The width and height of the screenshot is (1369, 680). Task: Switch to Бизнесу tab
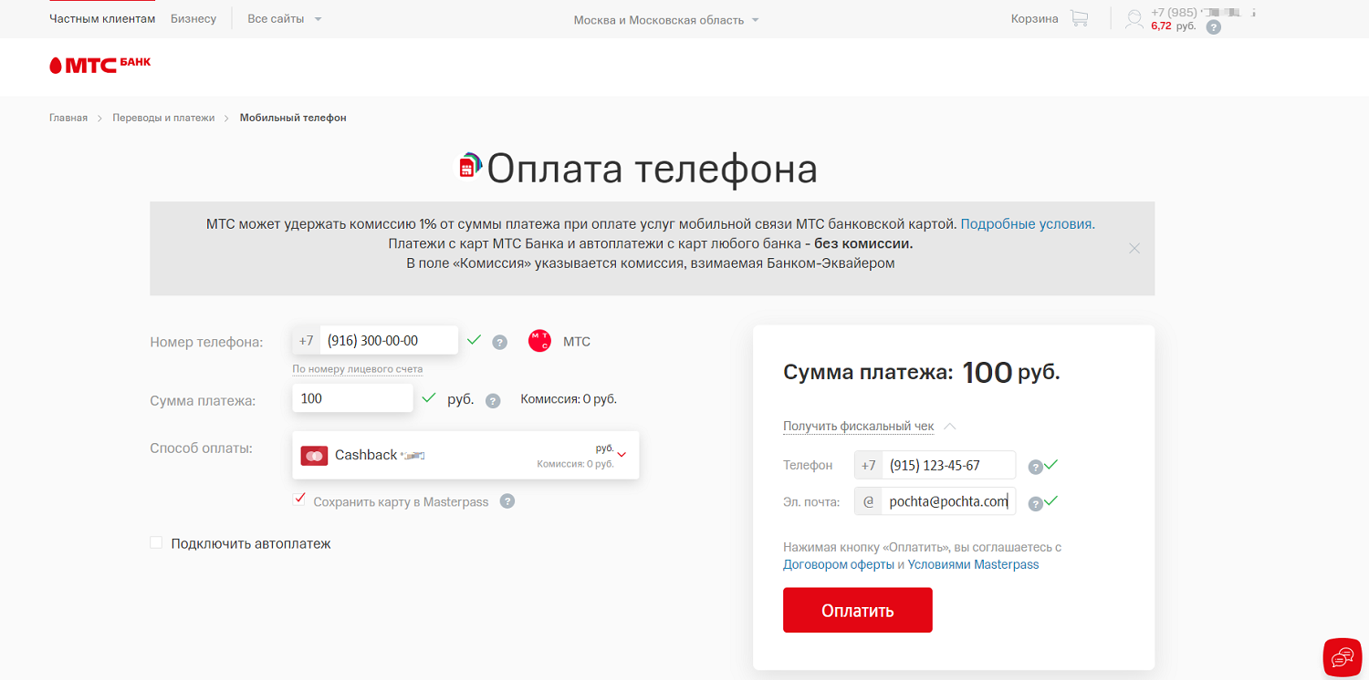point(193,18)
